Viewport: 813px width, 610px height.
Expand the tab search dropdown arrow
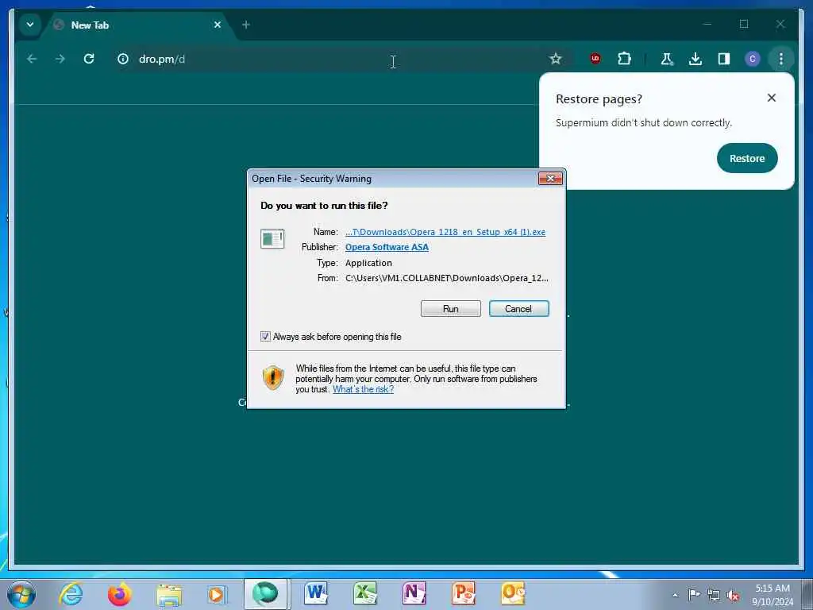click(x=30, y=25)
